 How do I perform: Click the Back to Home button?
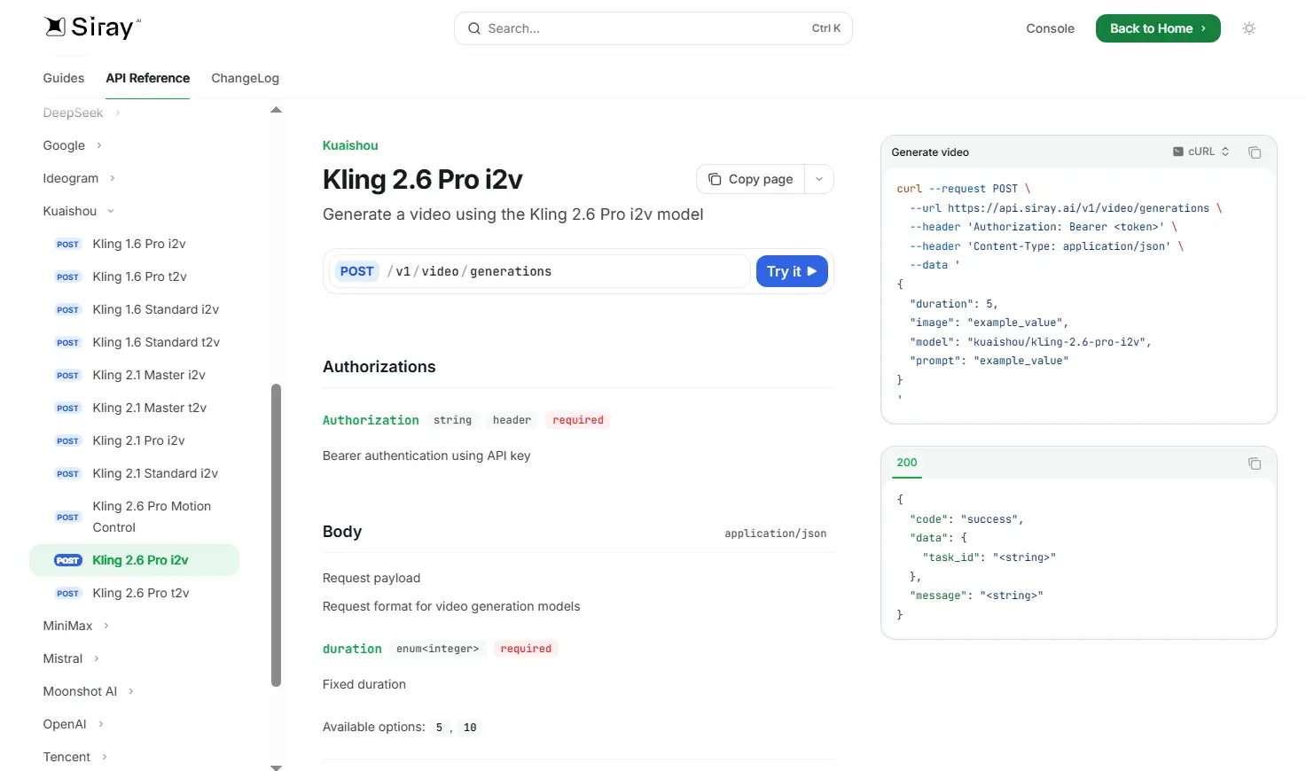point(1157,28)
